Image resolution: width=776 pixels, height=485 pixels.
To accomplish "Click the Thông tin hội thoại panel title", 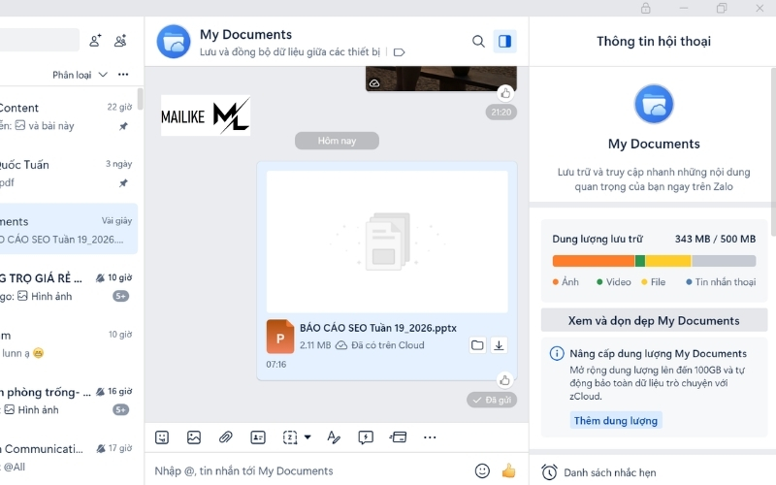I will pyautogui.click(x=653, y=41).
